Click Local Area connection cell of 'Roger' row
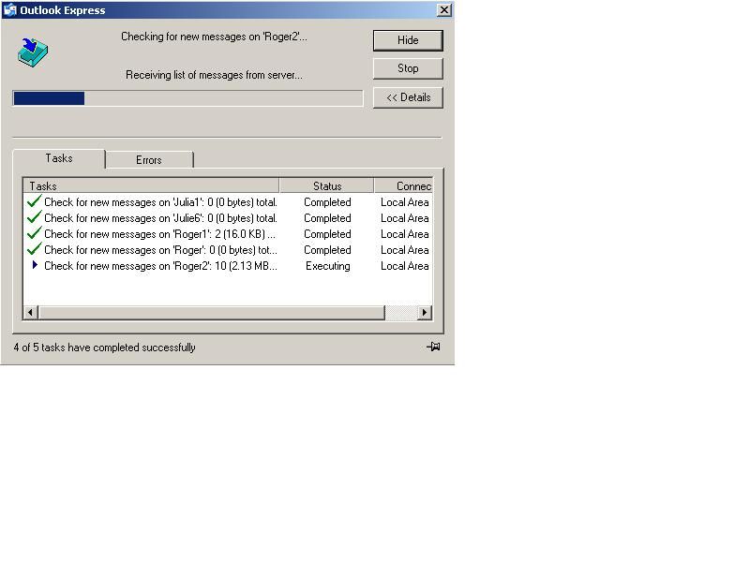 pos(405,250)
